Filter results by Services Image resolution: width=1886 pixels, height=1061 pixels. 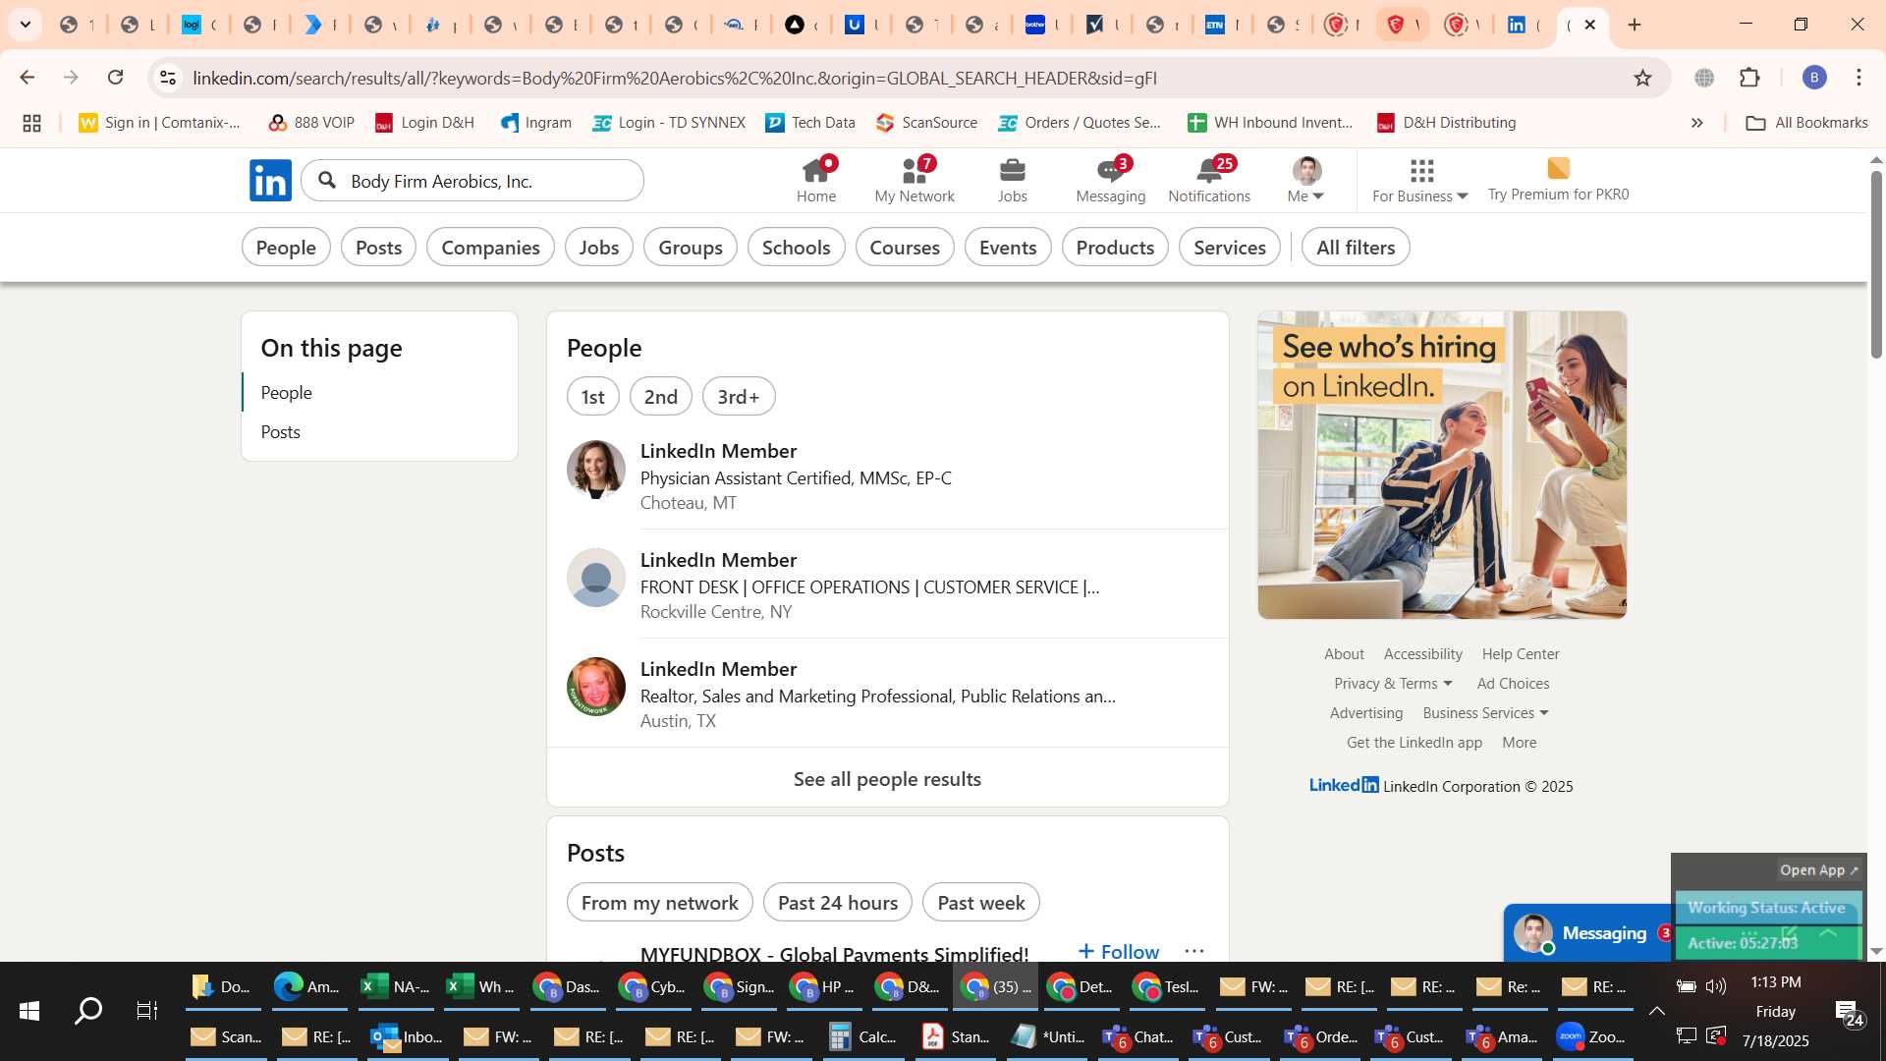tap(1229, 248)
